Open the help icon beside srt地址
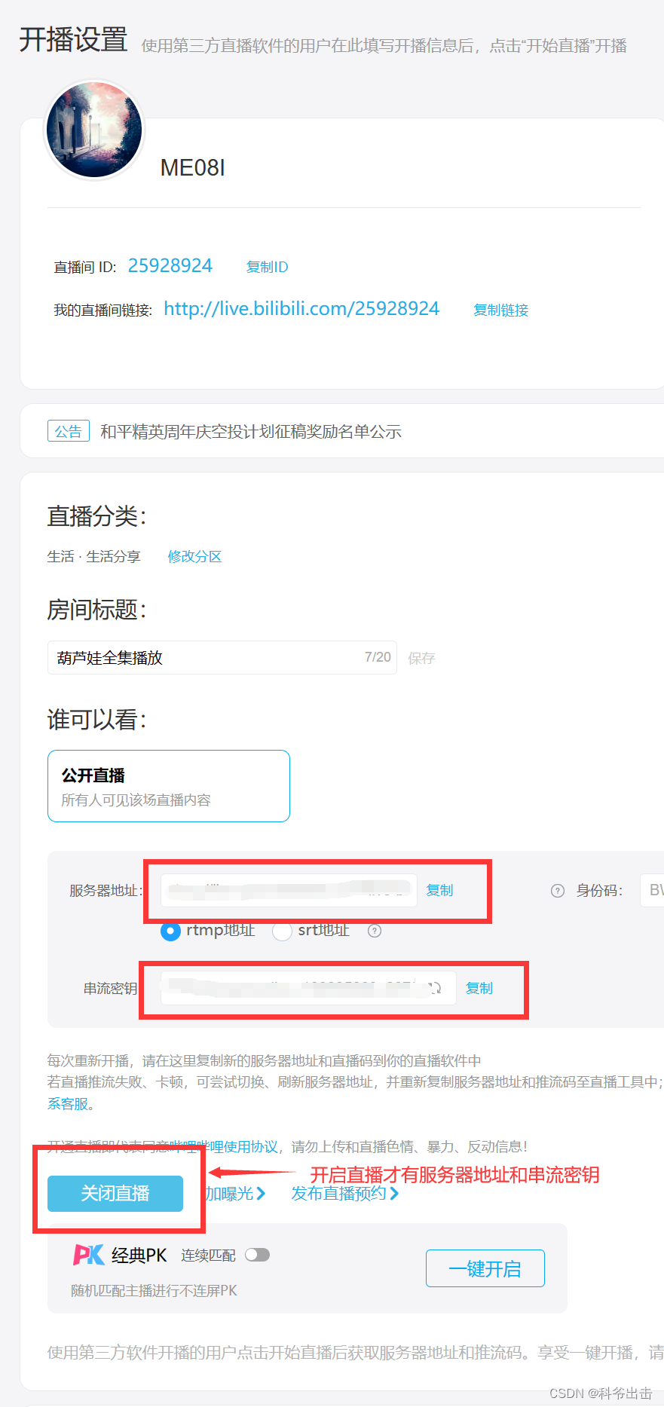 coord(375,931)
